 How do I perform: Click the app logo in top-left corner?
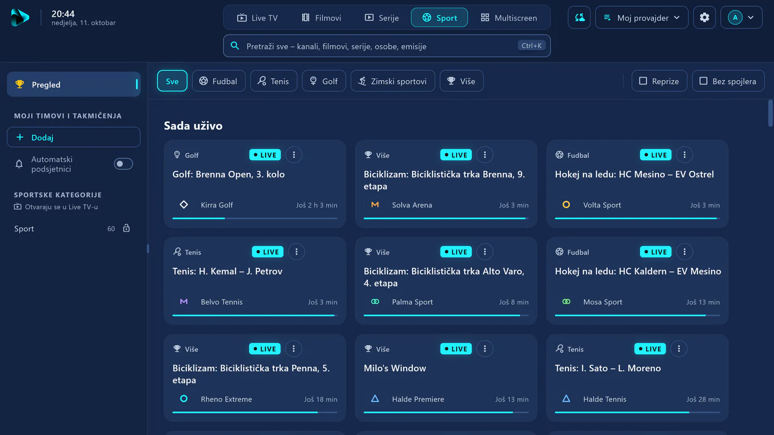pyautogui.click(x=20, y=18)
